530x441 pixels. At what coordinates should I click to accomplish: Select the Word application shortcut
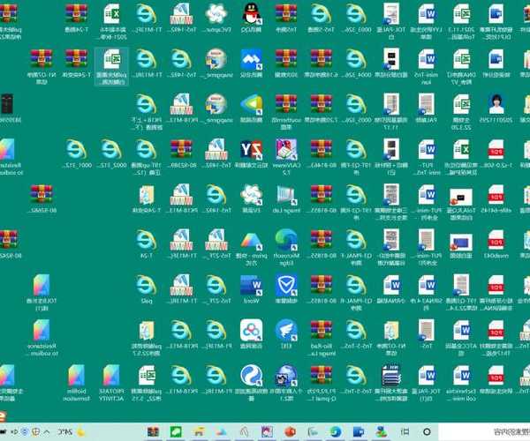[253, 285]
